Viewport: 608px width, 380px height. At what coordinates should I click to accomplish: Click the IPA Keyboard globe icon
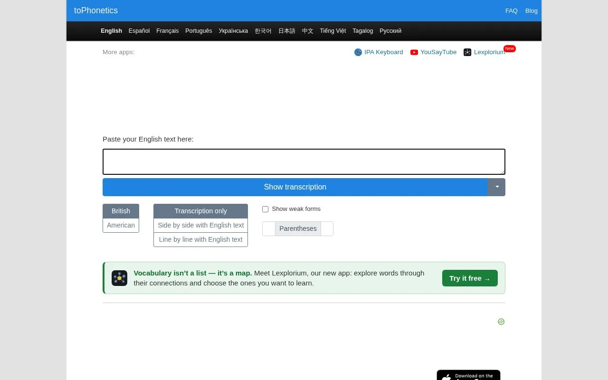tap(358, 52)
